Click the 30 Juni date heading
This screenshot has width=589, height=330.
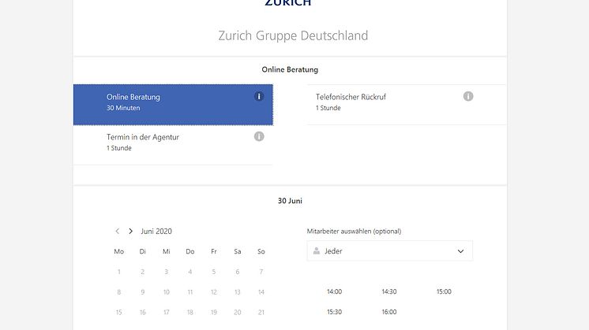[x=290, y=201]
